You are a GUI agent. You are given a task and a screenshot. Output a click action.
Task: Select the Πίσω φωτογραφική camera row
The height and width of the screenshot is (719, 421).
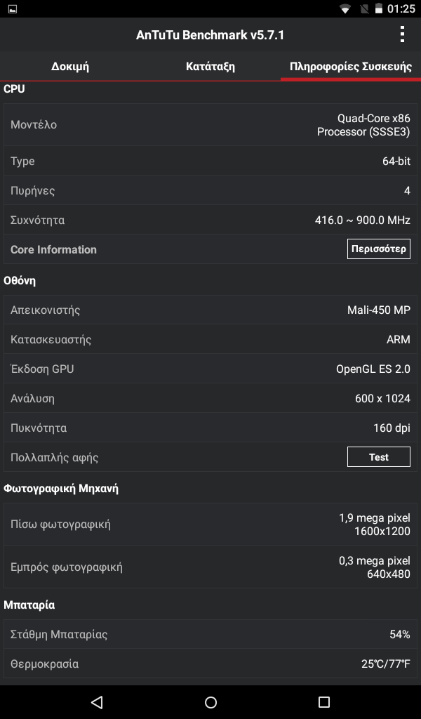tap(210, 524)
